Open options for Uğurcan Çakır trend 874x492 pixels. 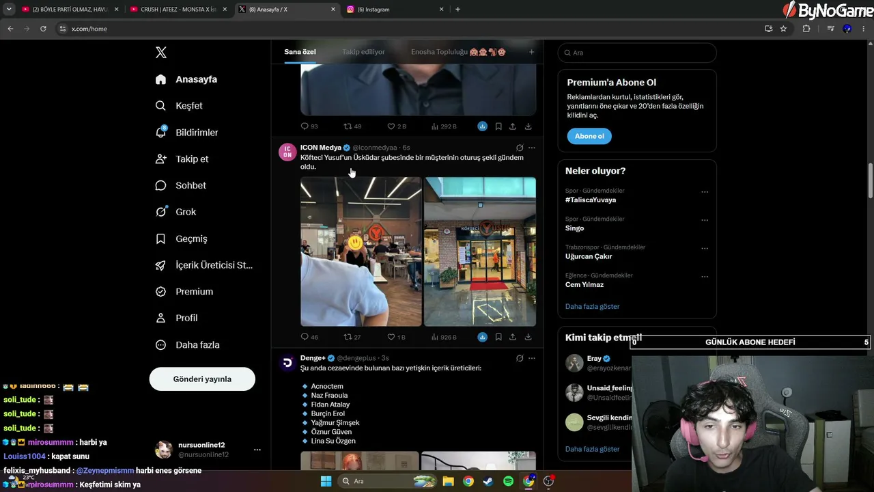point(705,249)
